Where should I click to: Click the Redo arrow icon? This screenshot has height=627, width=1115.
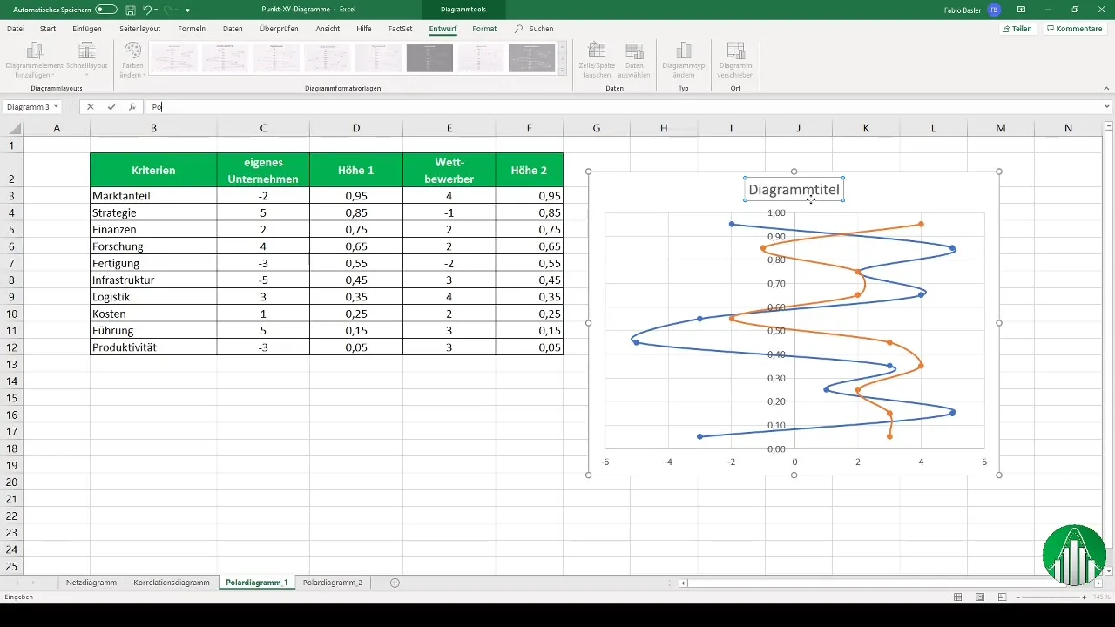[168, 9]
